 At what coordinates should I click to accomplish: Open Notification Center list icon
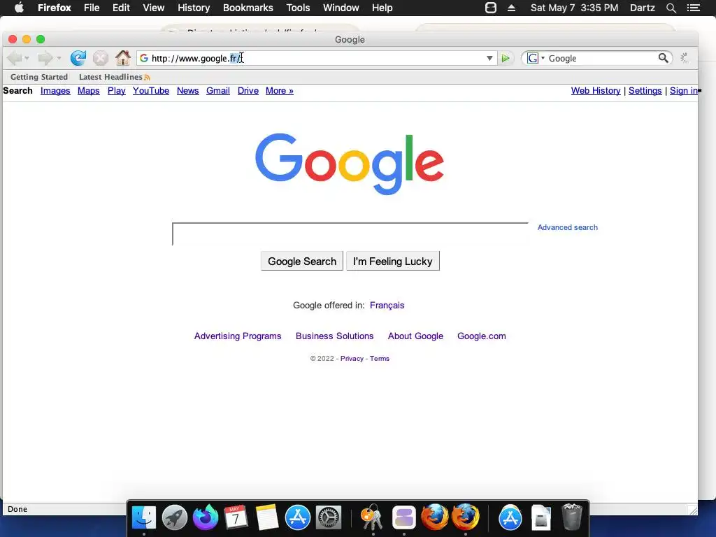click(693, 8)
